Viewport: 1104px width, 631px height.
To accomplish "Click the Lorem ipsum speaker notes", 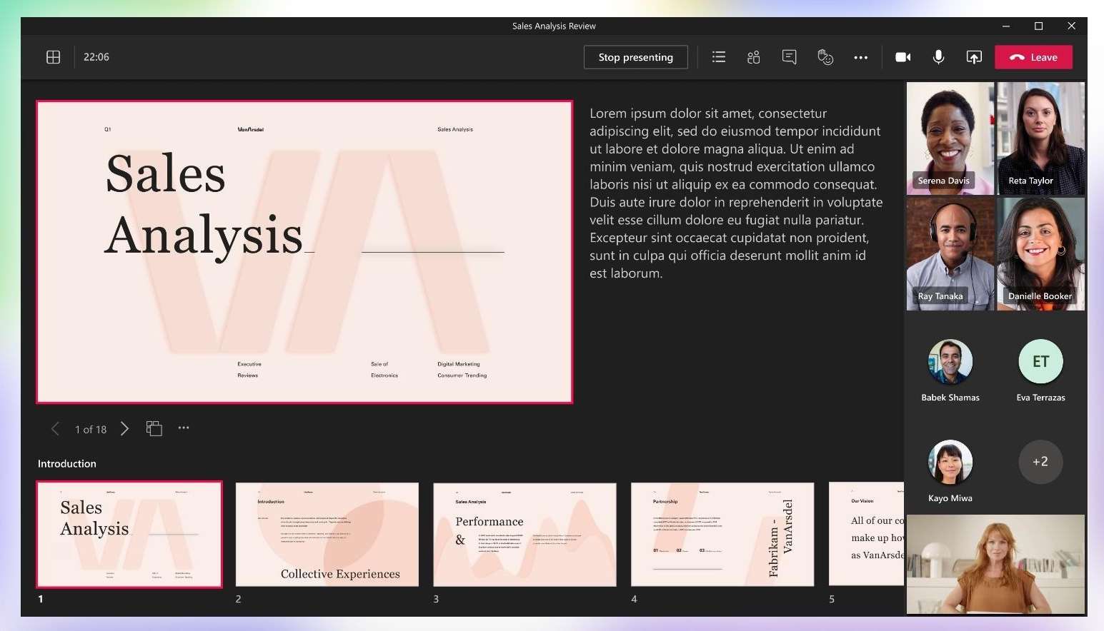I will coord(736,193).
